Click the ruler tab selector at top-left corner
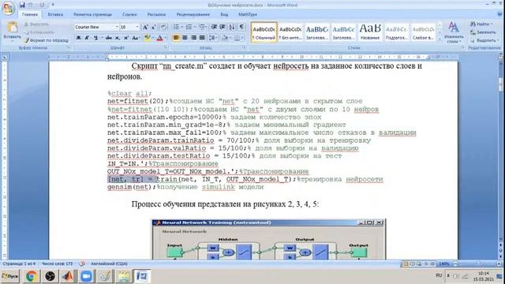505x284 pixels. (5, 58)
